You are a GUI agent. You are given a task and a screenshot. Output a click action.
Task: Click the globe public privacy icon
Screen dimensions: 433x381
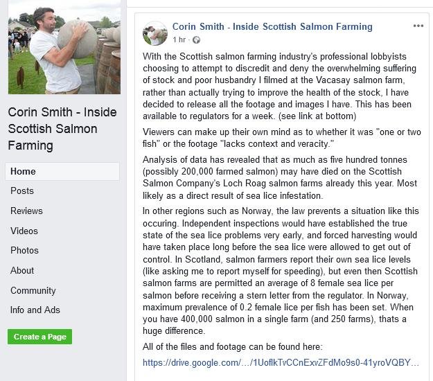pyautogui.click(x=196, y=40)
